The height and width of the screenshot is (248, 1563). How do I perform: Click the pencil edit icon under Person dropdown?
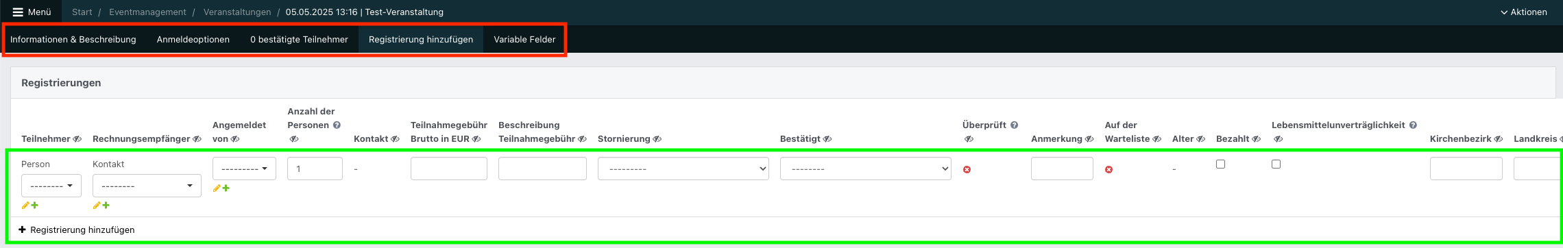(25, 206)
